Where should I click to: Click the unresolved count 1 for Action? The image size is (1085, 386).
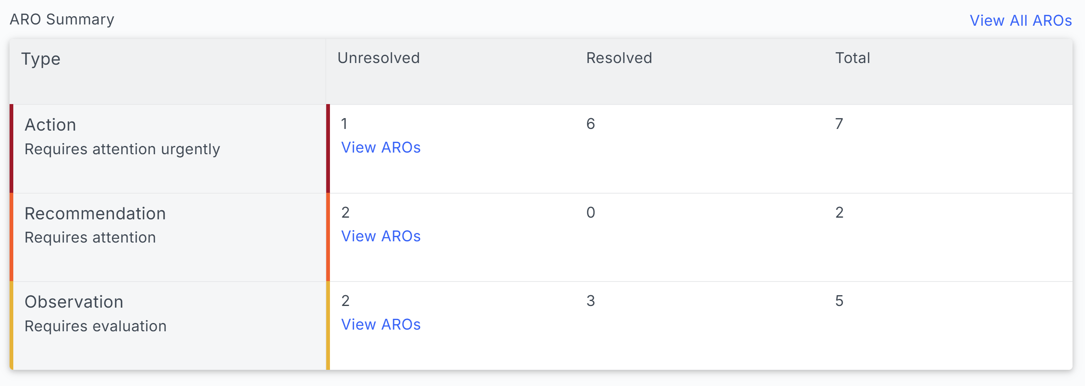[344, 124]
